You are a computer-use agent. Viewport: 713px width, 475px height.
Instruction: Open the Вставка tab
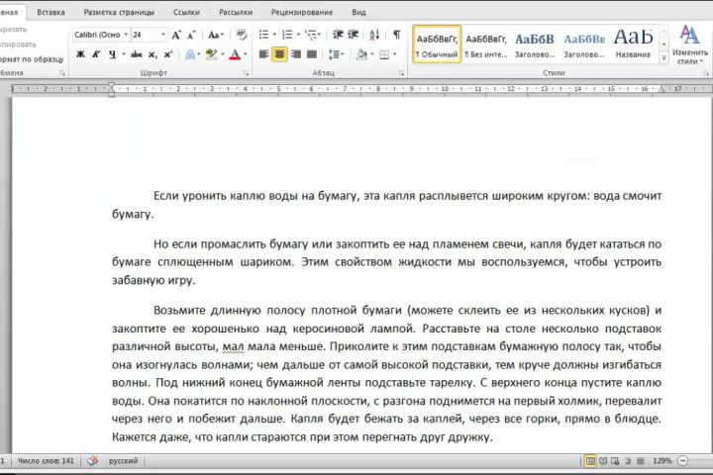(51, 12)
